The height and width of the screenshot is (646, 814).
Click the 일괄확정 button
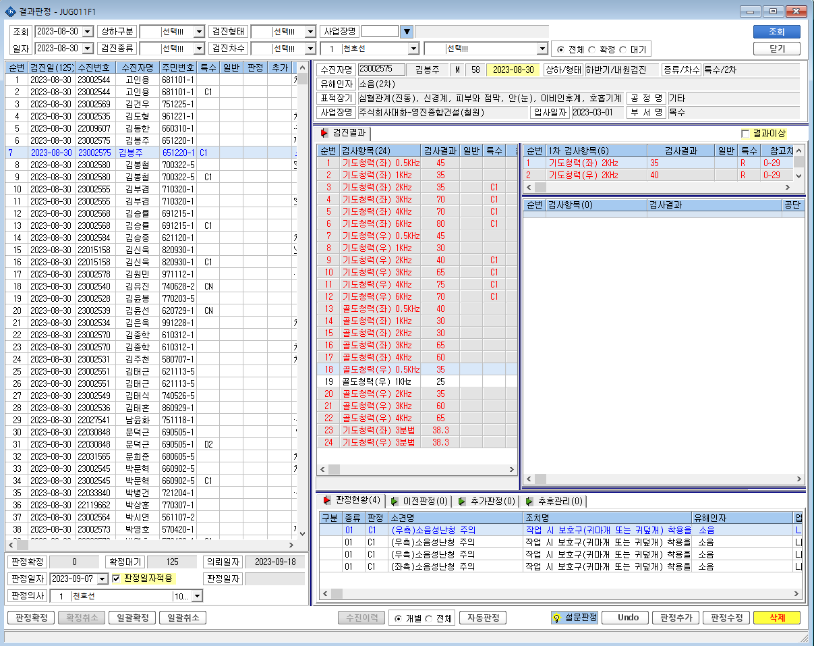click(x=133, y=618)
